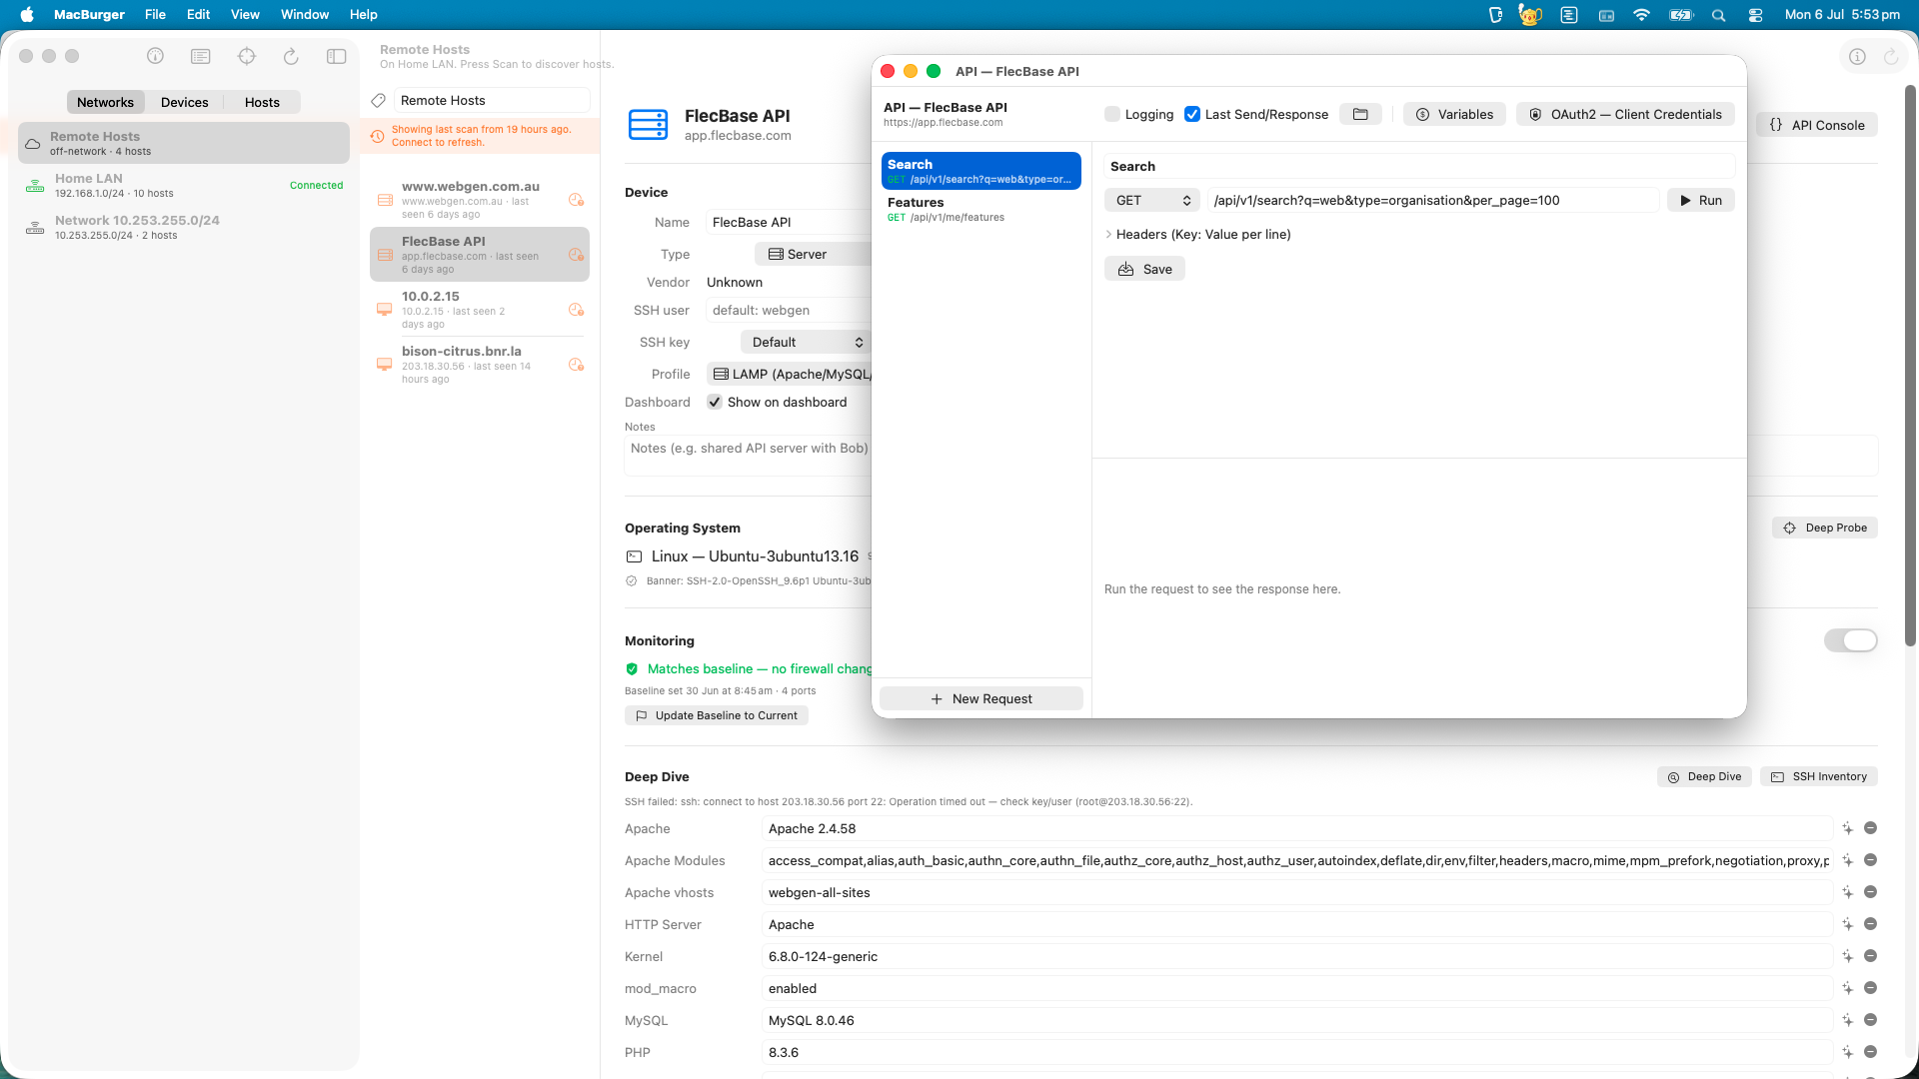
Task: Click New Request button
Action: point(981,698)
